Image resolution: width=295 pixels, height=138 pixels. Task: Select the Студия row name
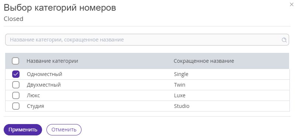tap(35, 106)
